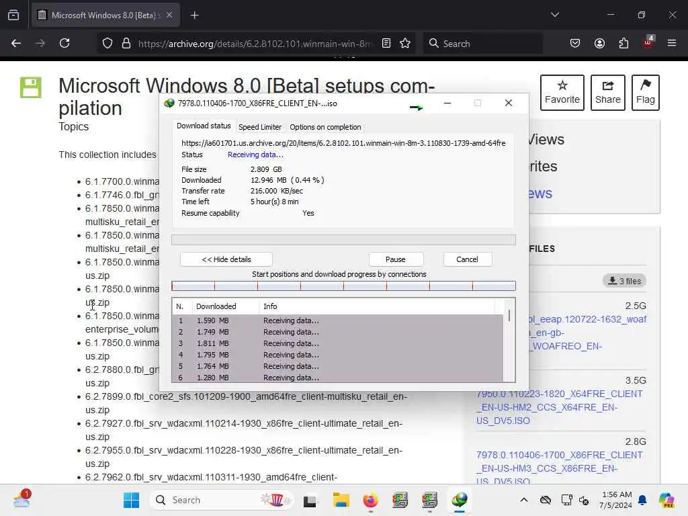Pause the ISO download
This screenshot has width=688, height=516.
[395, 259]
